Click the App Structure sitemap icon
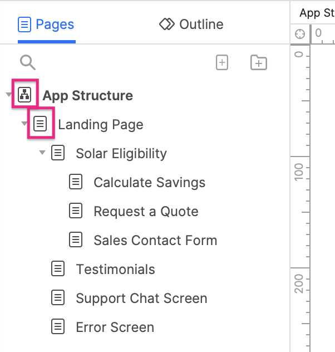The image size is (335, 352). click(25, 95)
